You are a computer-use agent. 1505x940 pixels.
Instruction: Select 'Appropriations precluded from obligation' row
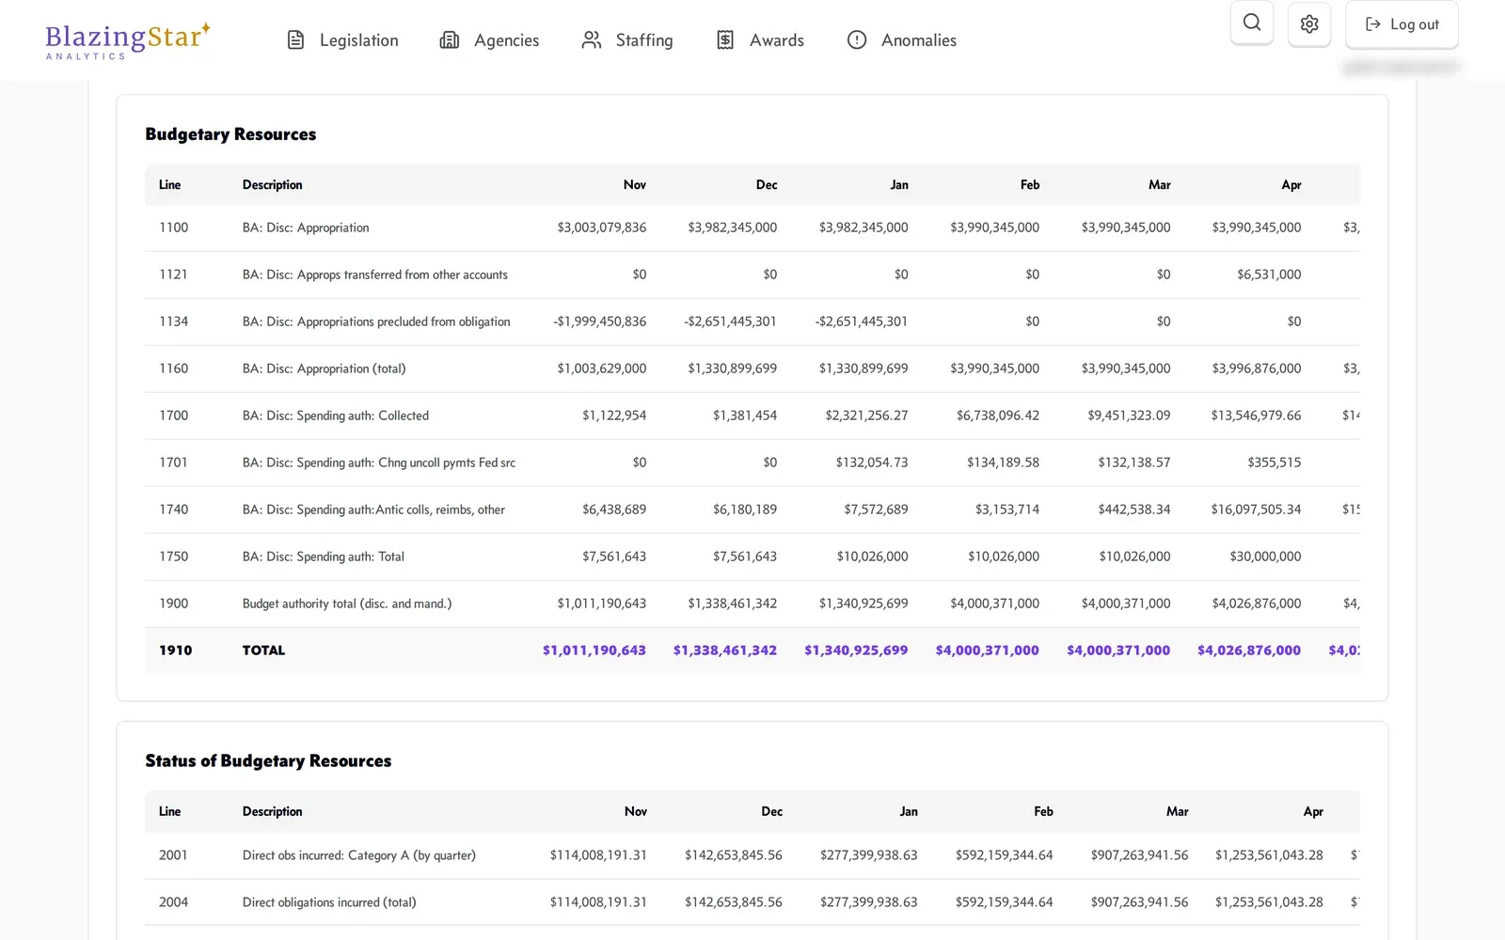752,321
